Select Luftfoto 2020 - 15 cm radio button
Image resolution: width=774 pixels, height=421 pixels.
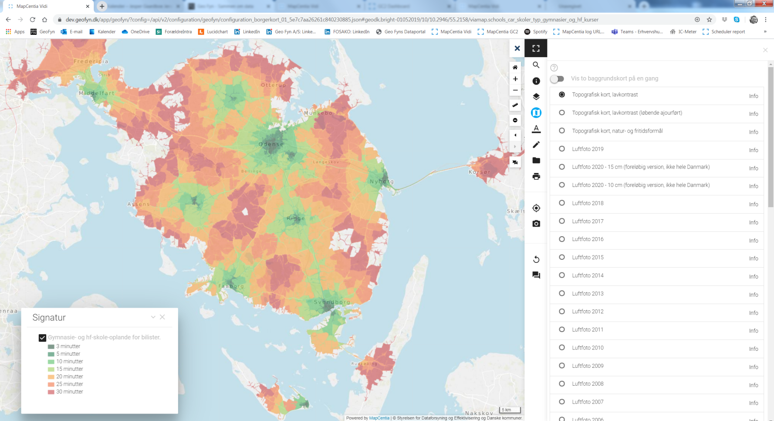(562, 167)
